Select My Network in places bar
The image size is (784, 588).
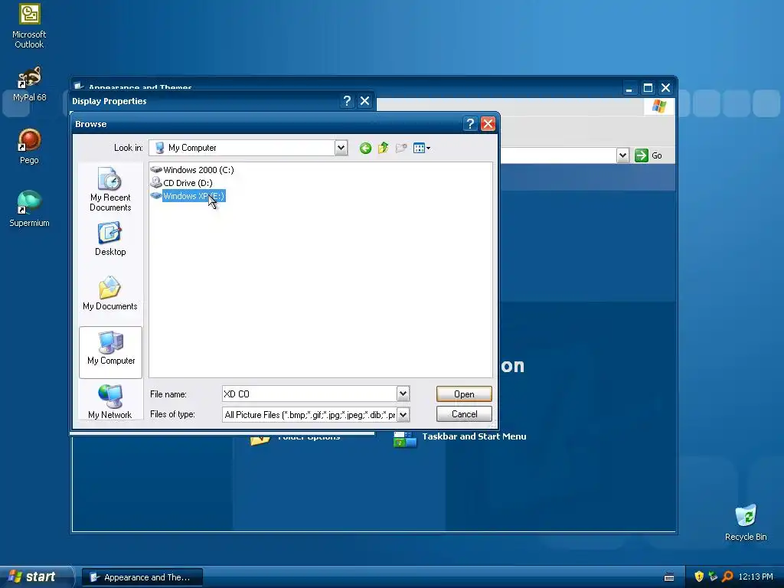click(110, 402)
